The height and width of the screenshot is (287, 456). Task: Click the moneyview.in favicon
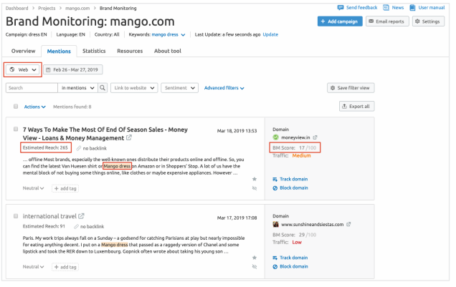[276, 137]
